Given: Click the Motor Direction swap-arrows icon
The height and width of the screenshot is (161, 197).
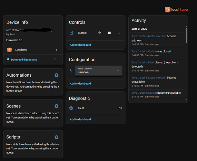Looking at the screenshot, I should point(71,71).
